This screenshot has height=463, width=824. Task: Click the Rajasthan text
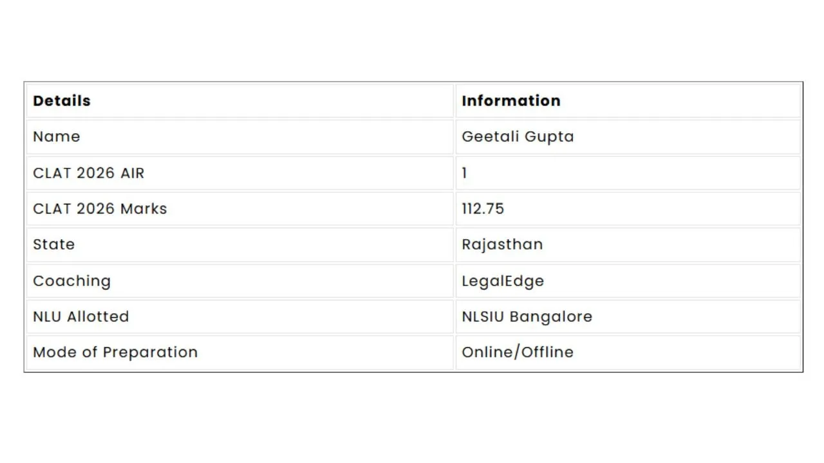502,244
